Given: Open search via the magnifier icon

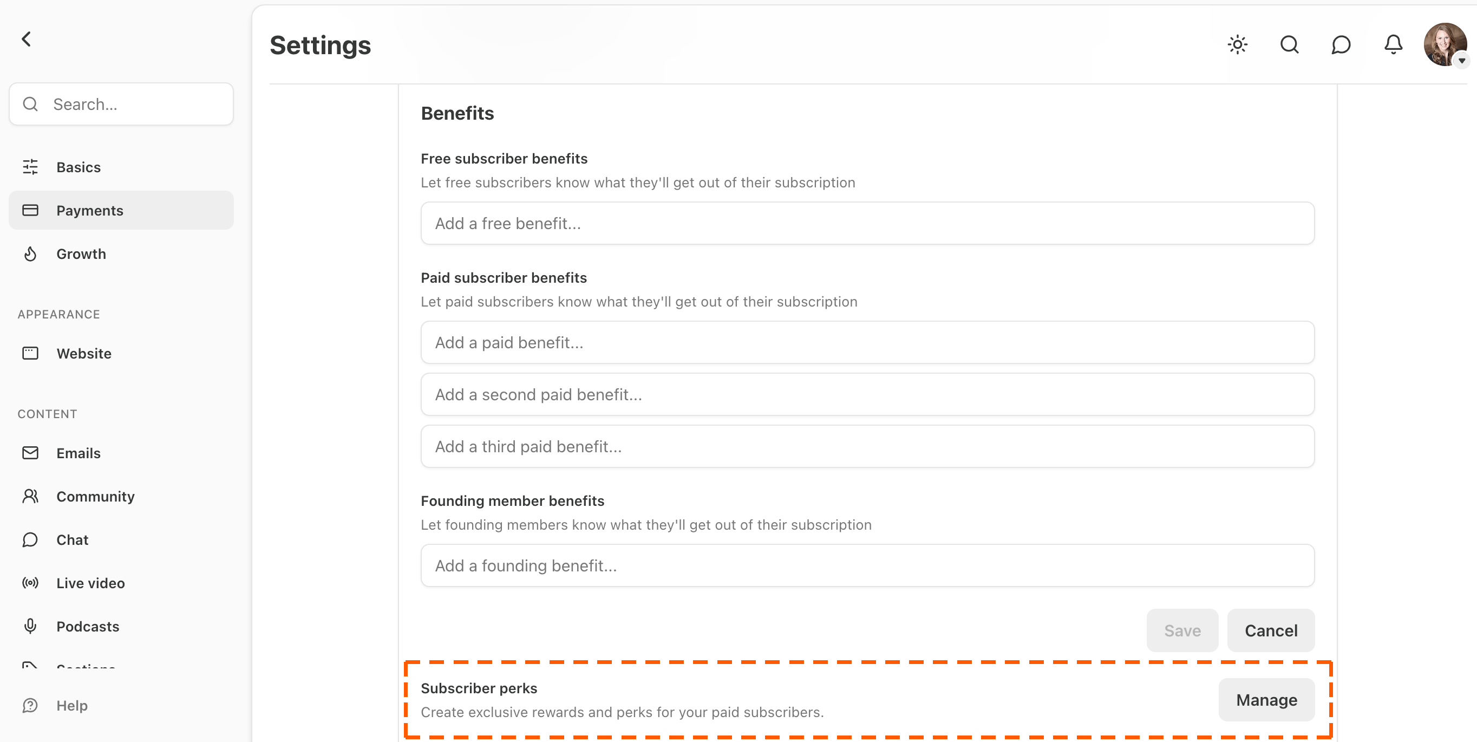Looking at the screenshot, I should (x=1289, y=45).
